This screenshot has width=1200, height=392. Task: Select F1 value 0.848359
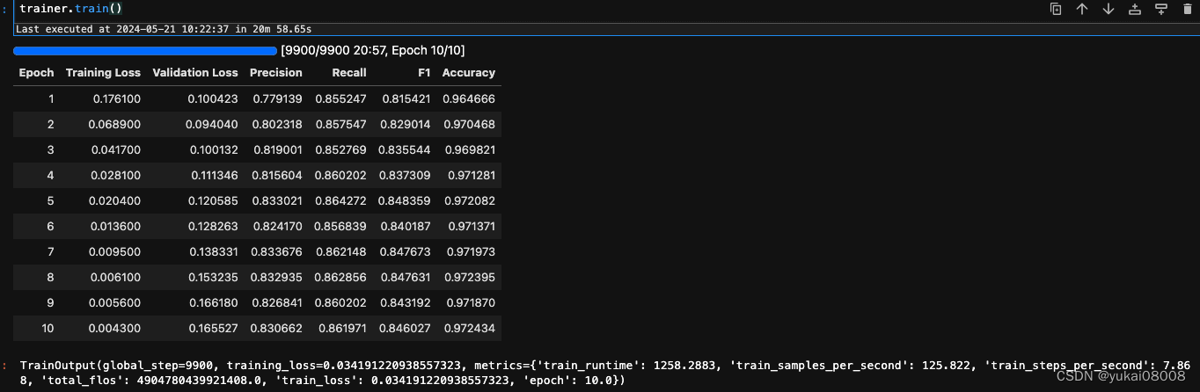click(x=405, y=200)
